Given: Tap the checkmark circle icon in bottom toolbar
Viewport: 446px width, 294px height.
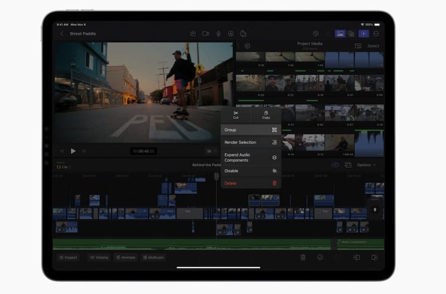Looking at the screenshot, I should 320,257.
